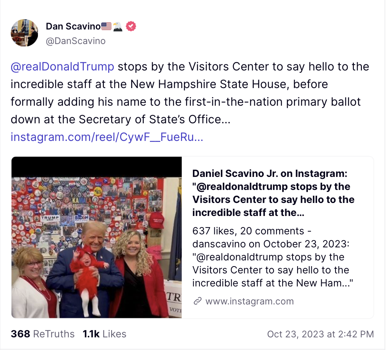The width and height of the screenshot is (388, 350).
Task: Open the @DanScavino handle
Action: 76,41
